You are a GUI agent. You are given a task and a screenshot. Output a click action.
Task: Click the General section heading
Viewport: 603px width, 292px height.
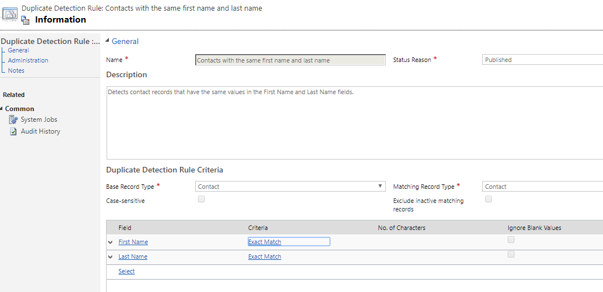(x=125, y=41)
